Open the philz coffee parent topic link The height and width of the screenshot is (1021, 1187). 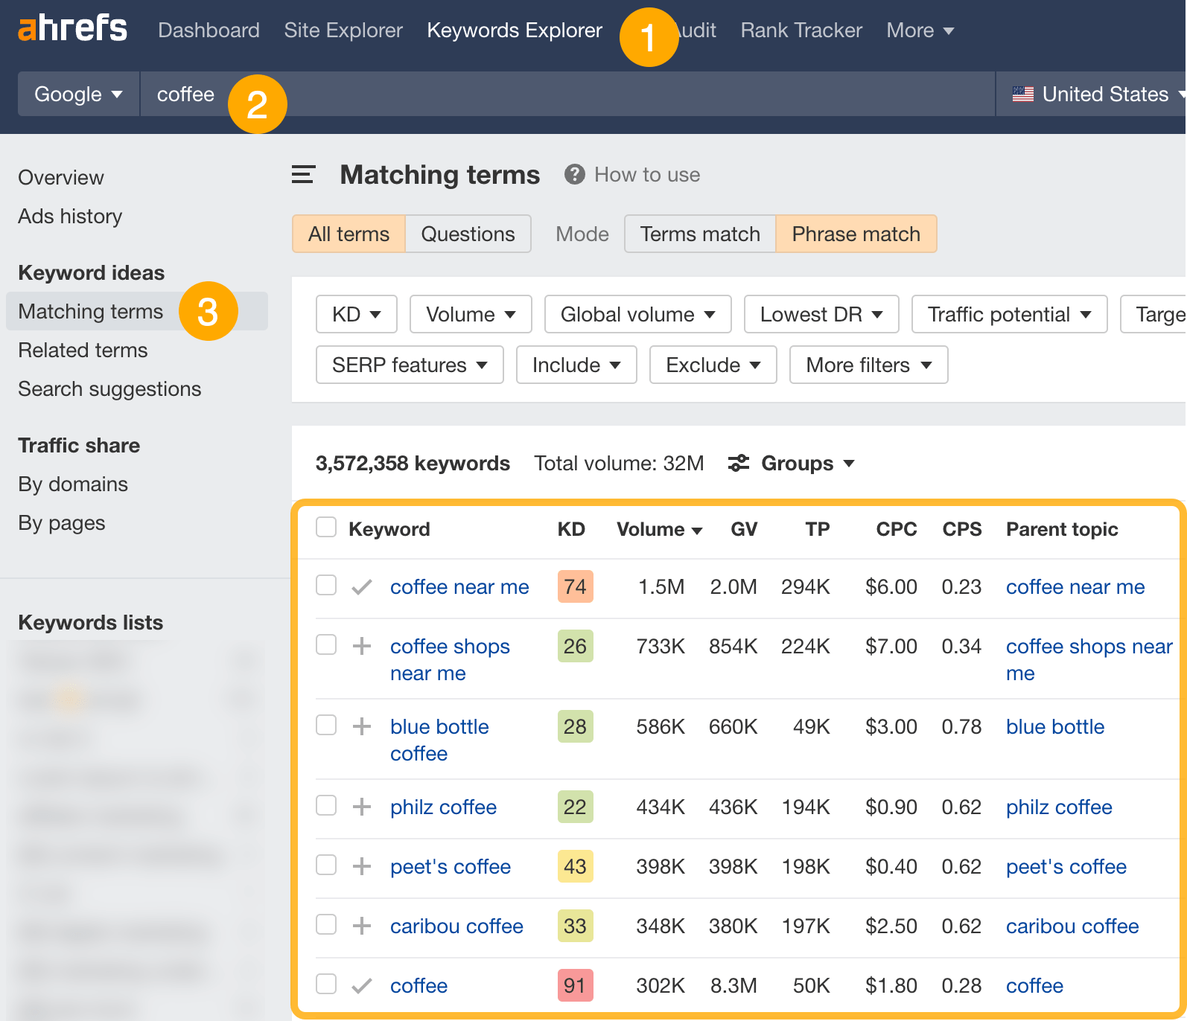pos(1059,807)
